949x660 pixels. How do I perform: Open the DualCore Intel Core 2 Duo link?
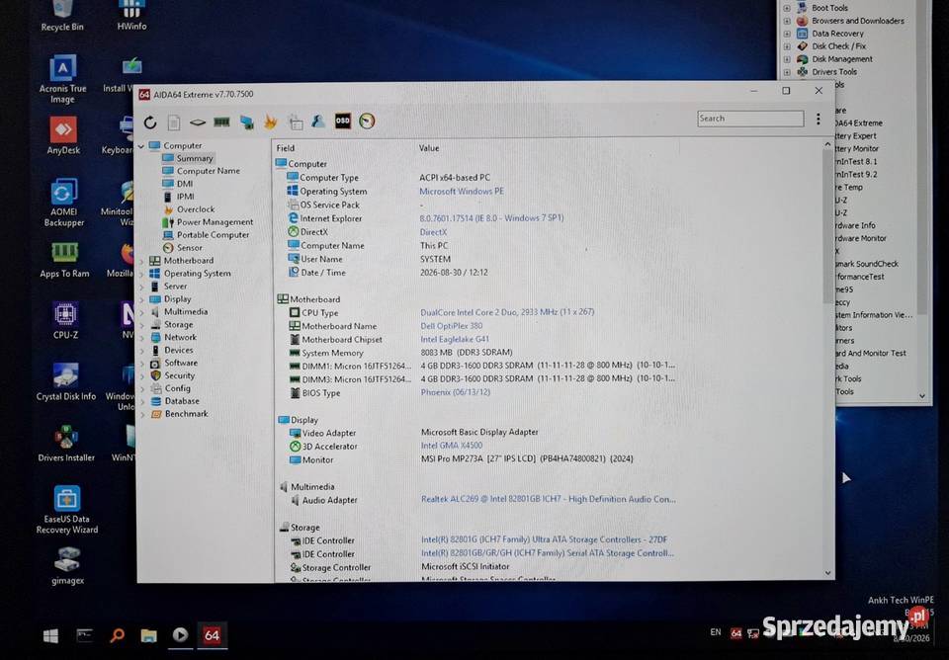point(507,312)
